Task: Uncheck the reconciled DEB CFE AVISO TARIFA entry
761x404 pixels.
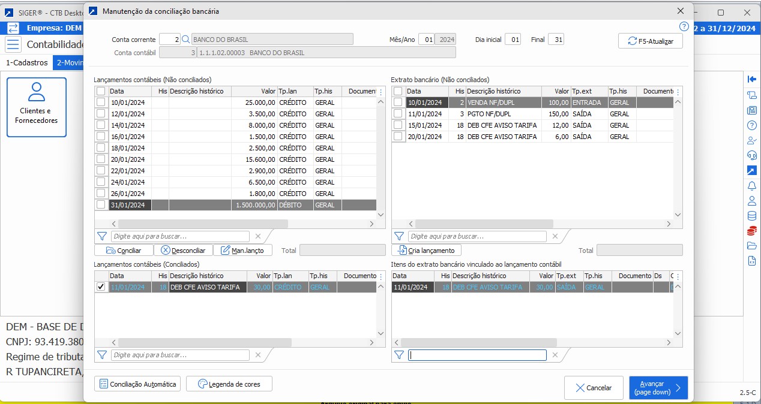Action: [x=101, y=287]
